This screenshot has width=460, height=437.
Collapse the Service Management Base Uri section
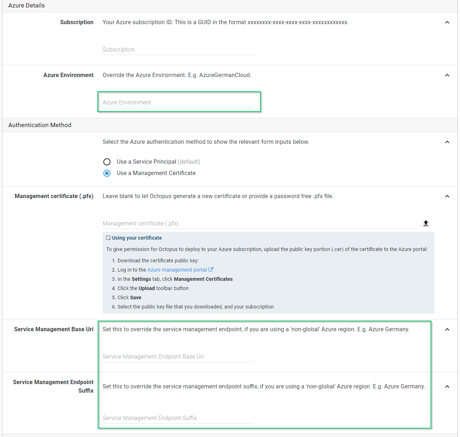tap(447, 329)
